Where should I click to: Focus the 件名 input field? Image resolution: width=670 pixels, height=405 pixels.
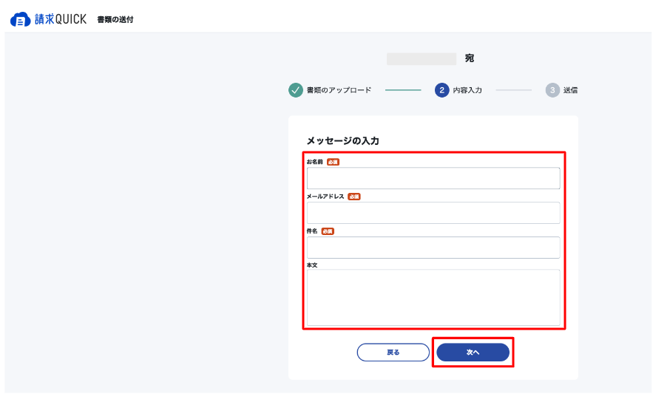tap(433, 248)
